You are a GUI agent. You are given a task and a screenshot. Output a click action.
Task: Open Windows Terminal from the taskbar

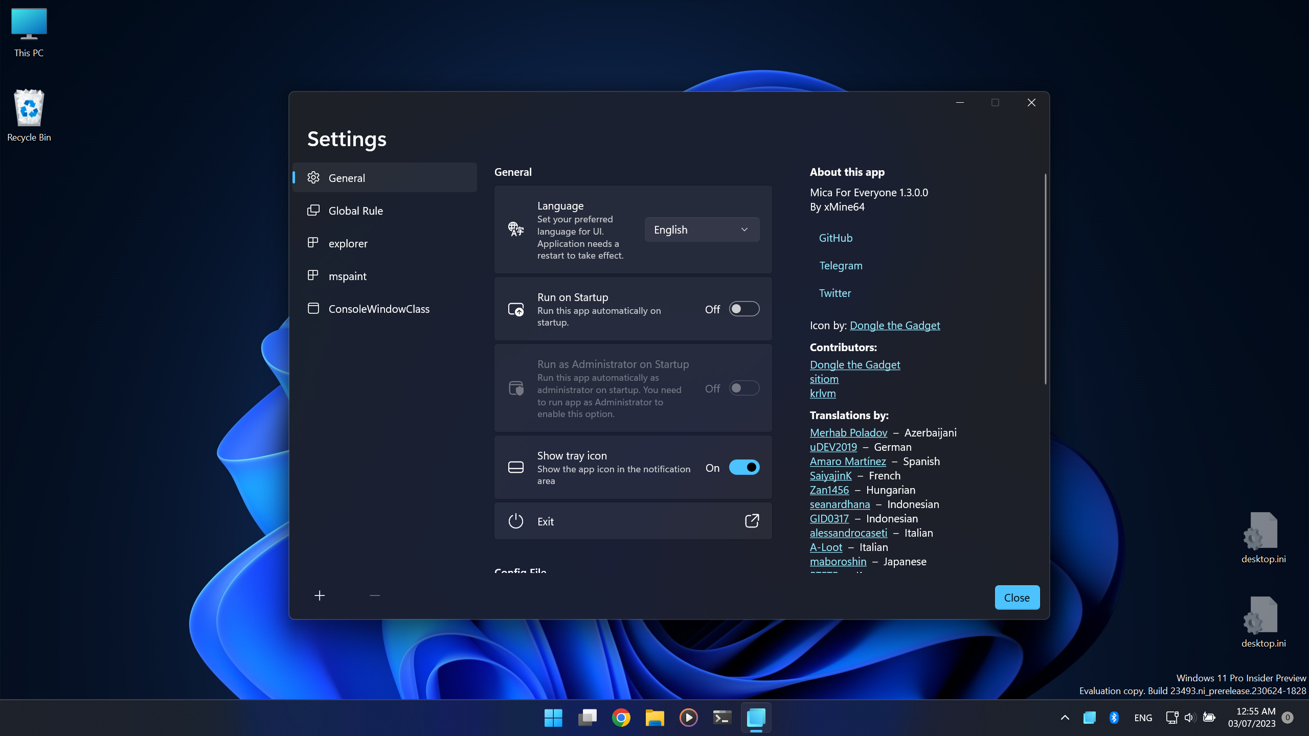click(722, 718)
